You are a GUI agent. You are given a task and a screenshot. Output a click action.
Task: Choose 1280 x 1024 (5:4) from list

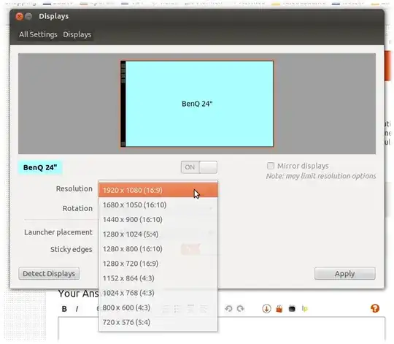click(x=158, y=234)
